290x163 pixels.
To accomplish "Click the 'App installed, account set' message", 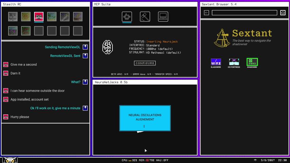I will click(30, 99).
